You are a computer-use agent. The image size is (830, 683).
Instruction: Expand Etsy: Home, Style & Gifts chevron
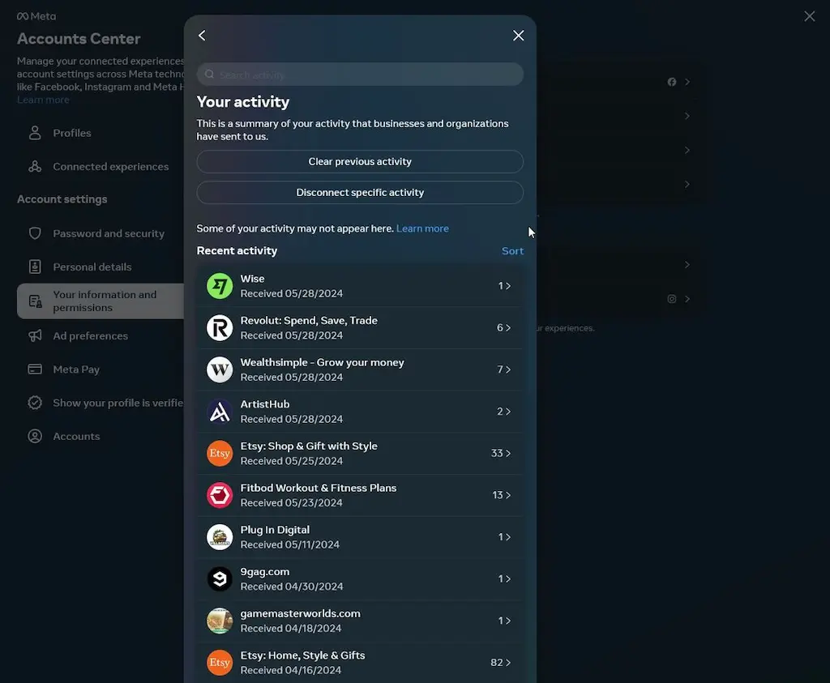coord(508,663)
